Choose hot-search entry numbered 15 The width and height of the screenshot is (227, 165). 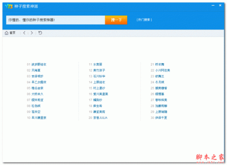pos(99,88)
